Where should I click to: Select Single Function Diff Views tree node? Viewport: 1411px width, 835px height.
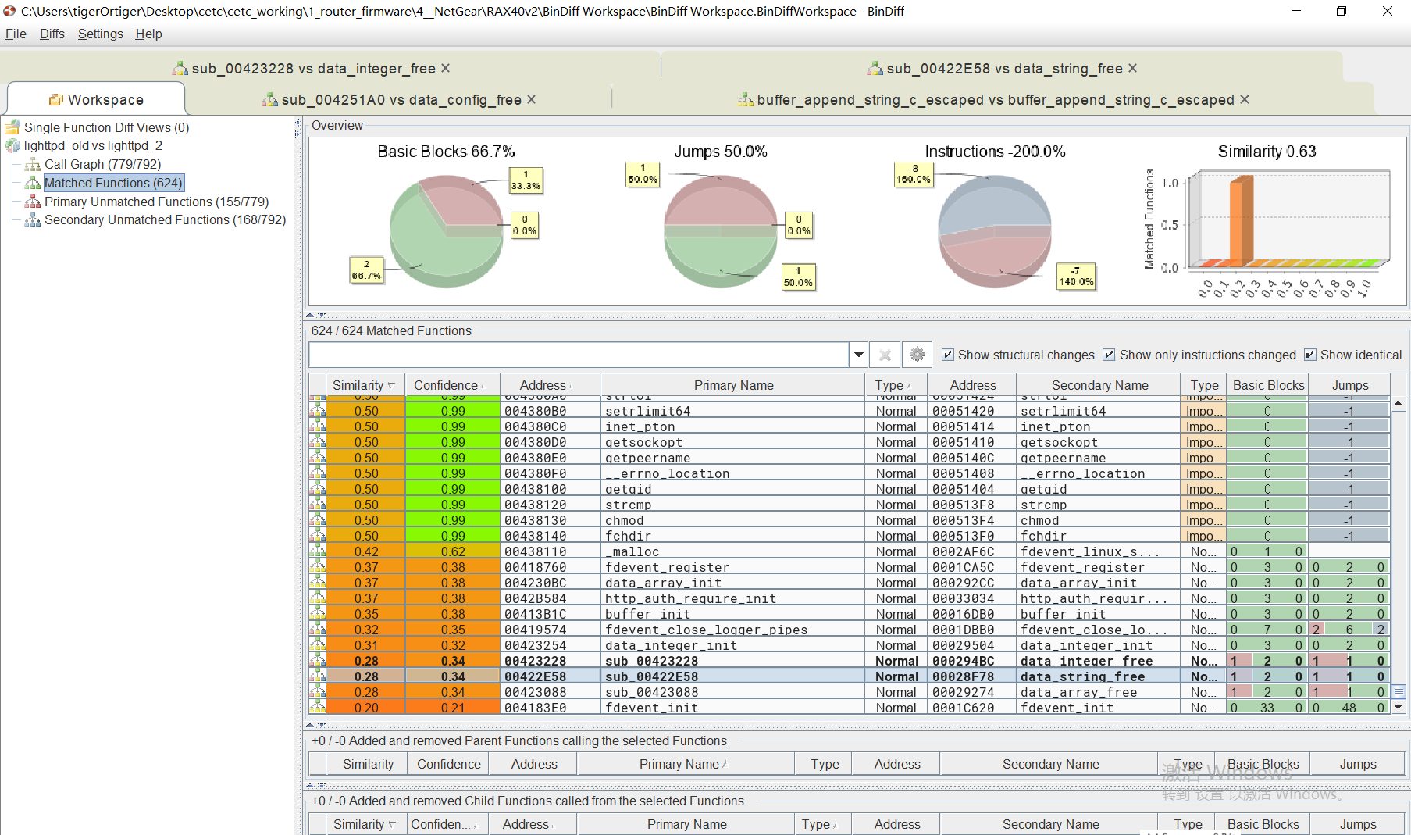click(x=106, y=127)
